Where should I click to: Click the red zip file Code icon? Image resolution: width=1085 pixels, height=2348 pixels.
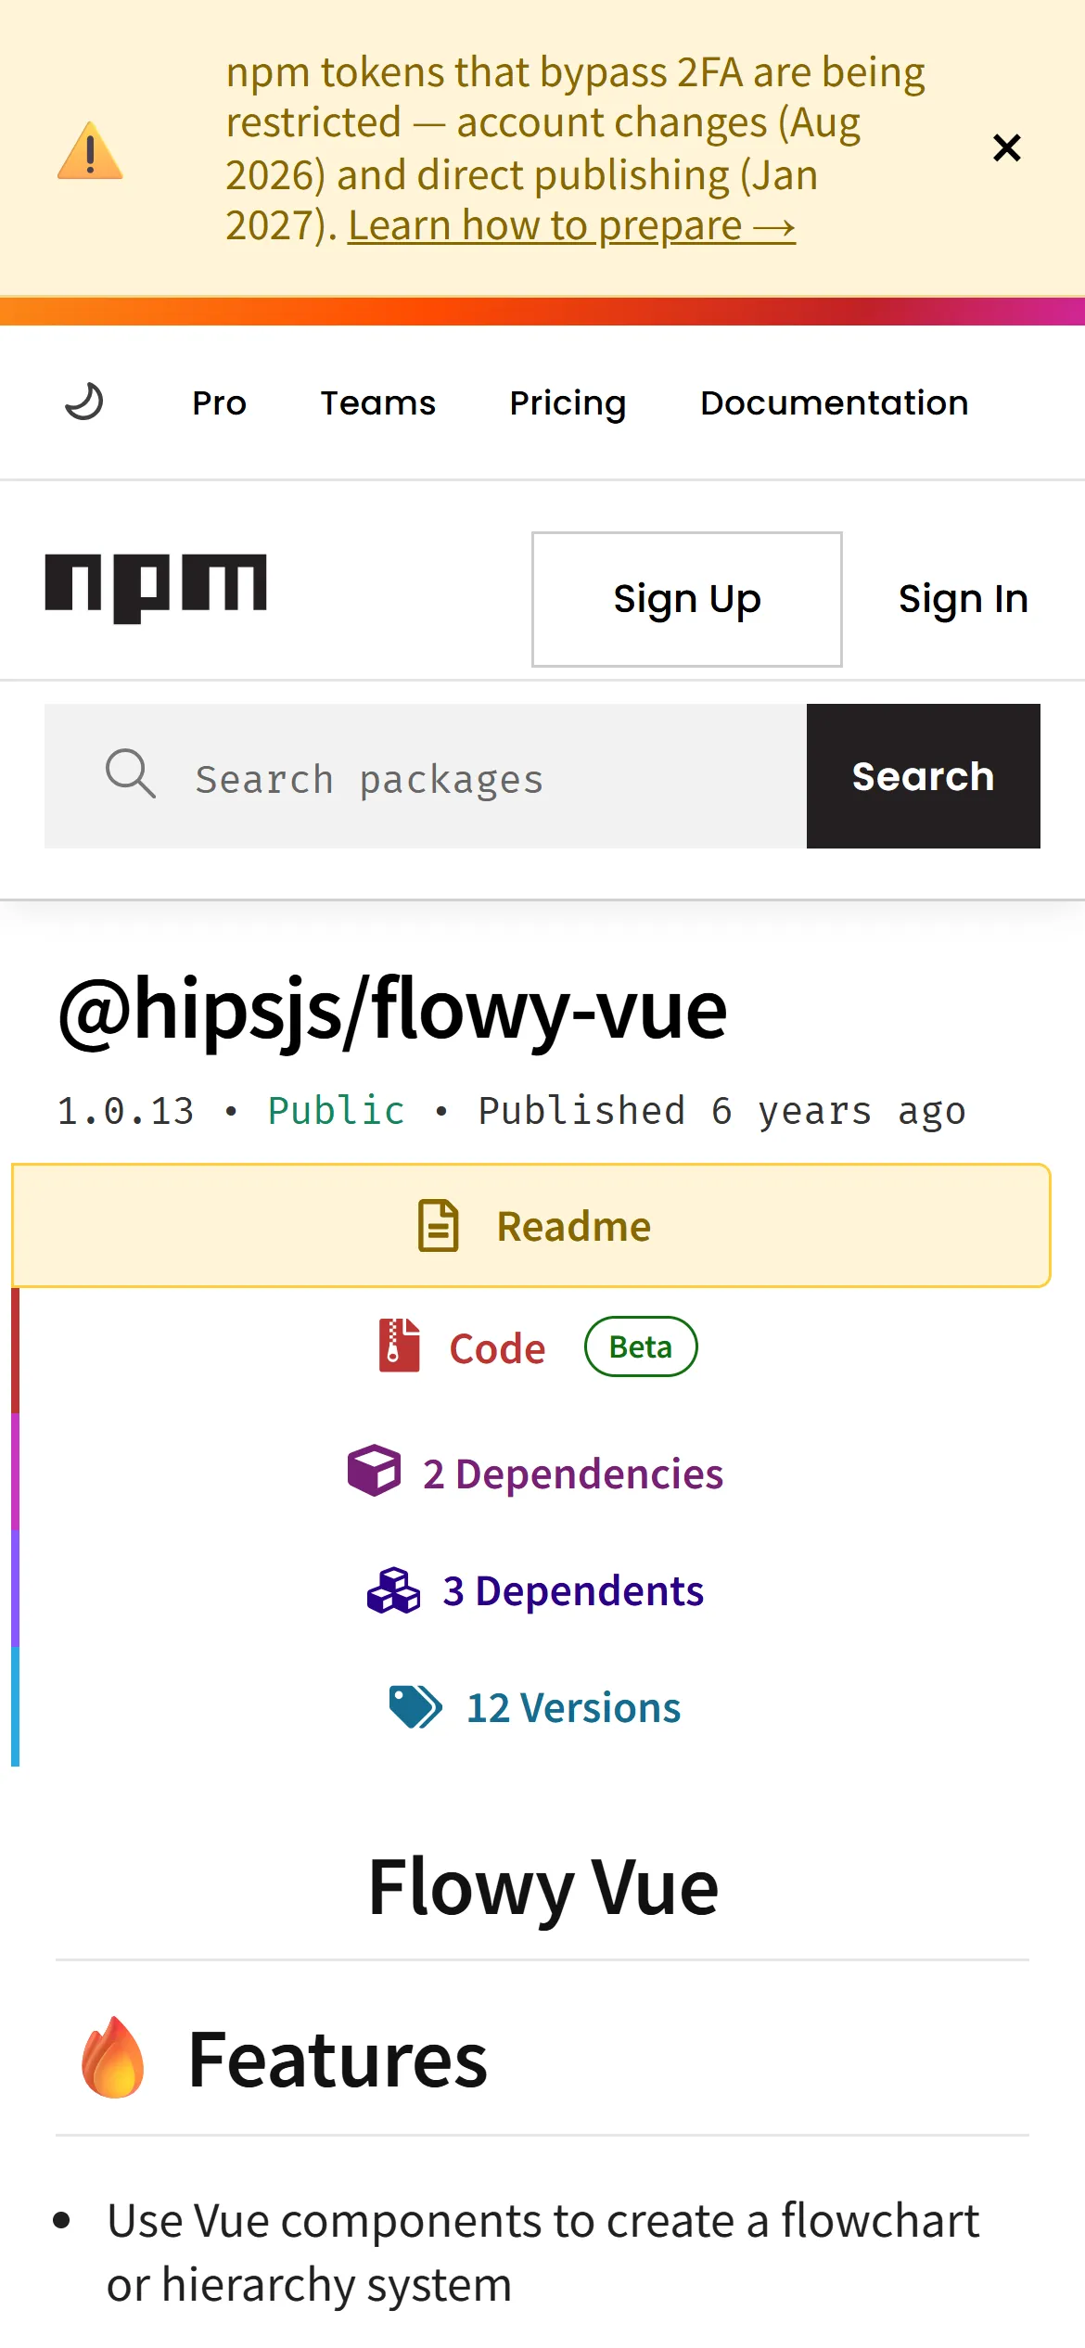[400, 1346]
